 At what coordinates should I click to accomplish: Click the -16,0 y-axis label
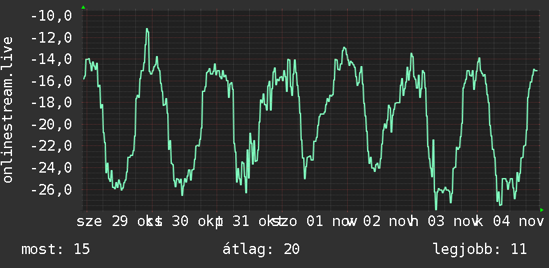tap(51, 81)
